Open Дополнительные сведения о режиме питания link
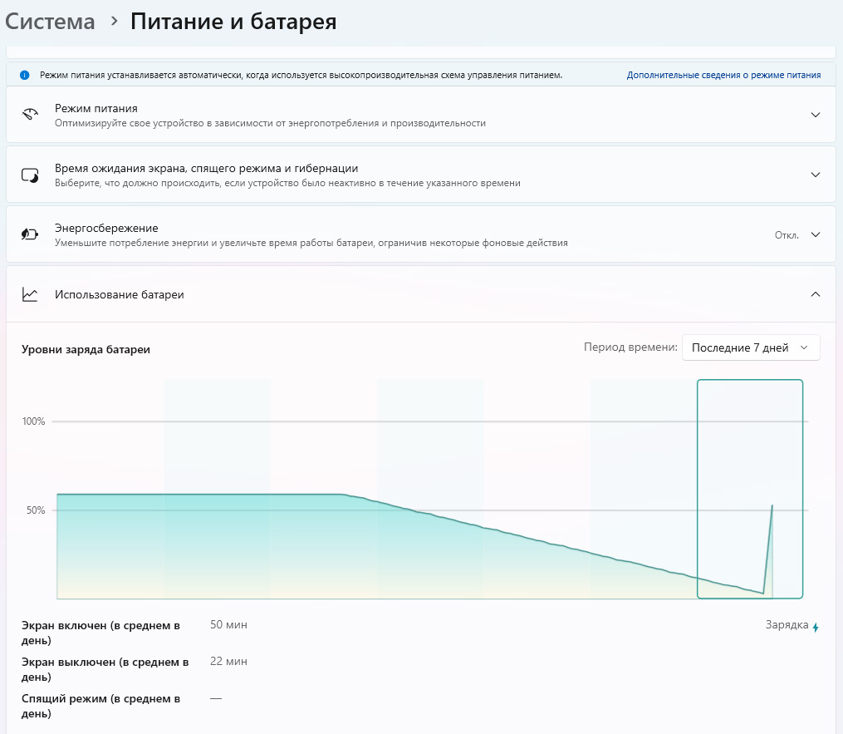This screenshot has height=734, width=843. pyautogui.click(x=723, y=75)
